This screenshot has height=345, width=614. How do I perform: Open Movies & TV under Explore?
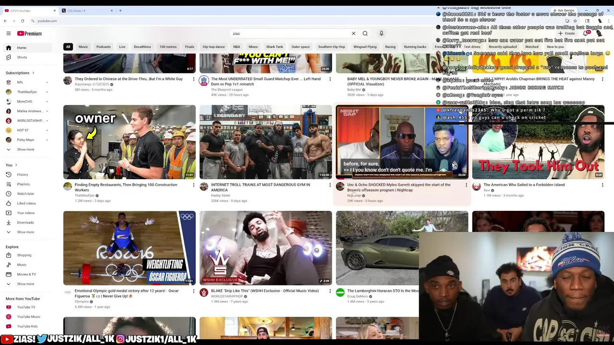(x=28, y=274)
